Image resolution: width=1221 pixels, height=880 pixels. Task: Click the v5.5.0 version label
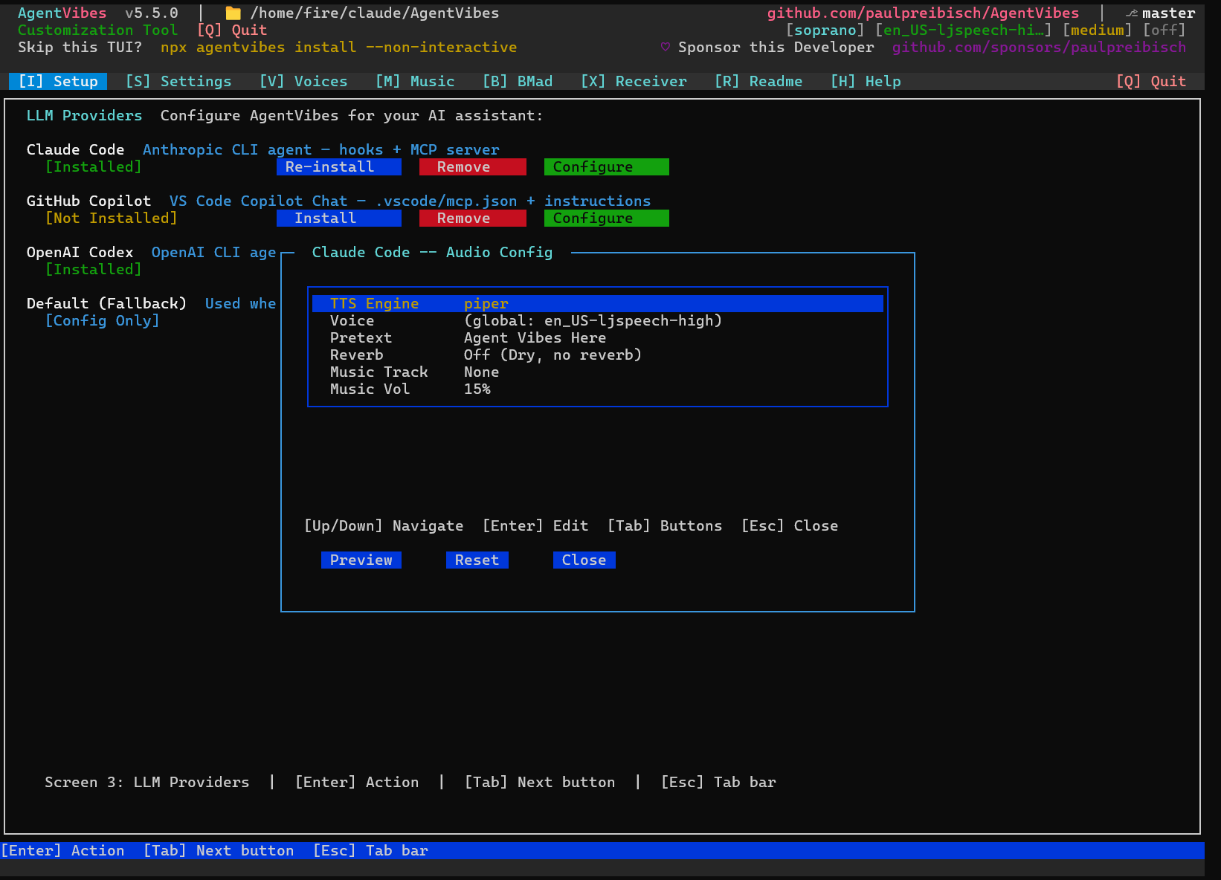[152, 13]
